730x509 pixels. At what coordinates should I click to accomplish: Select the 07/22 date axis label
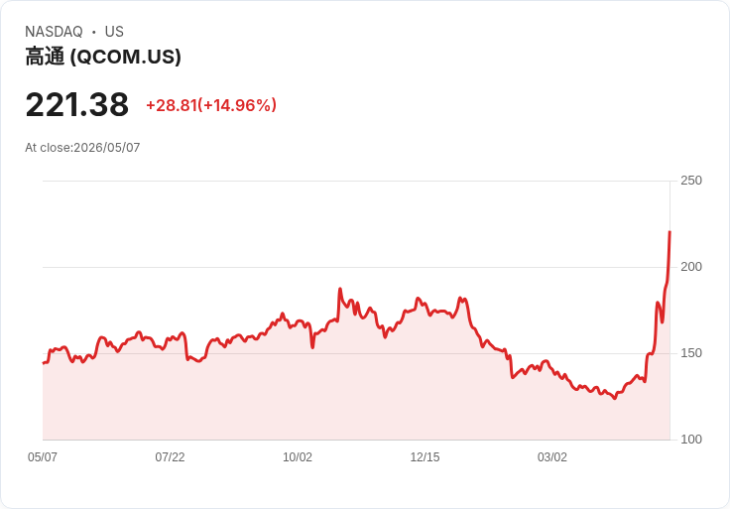(x=170, y=457)
